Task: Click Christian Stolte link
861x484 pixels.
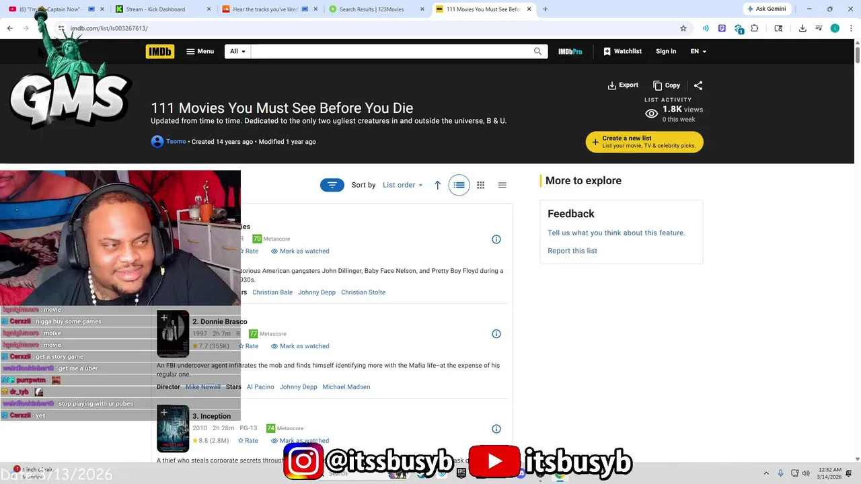Action: tap(363, 292)
